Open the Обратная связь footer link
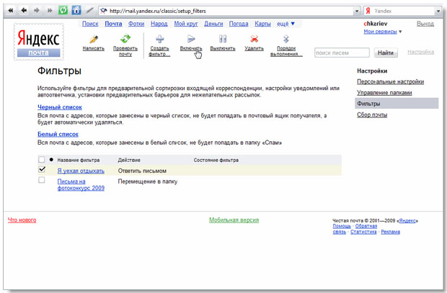447x293 pixels. point(366,226)
